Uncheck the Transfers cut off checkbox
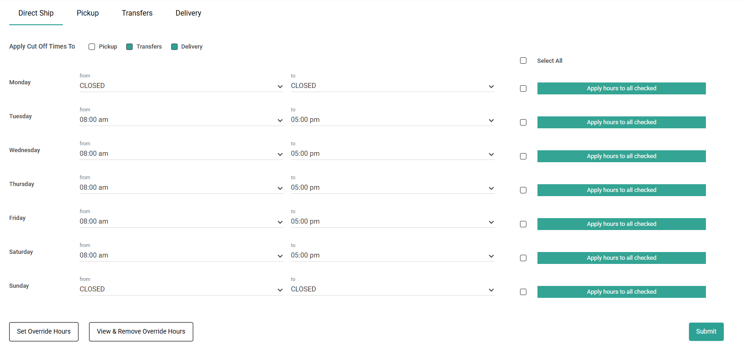The height and width of the screenshot is (351, 744). [129, 47]
